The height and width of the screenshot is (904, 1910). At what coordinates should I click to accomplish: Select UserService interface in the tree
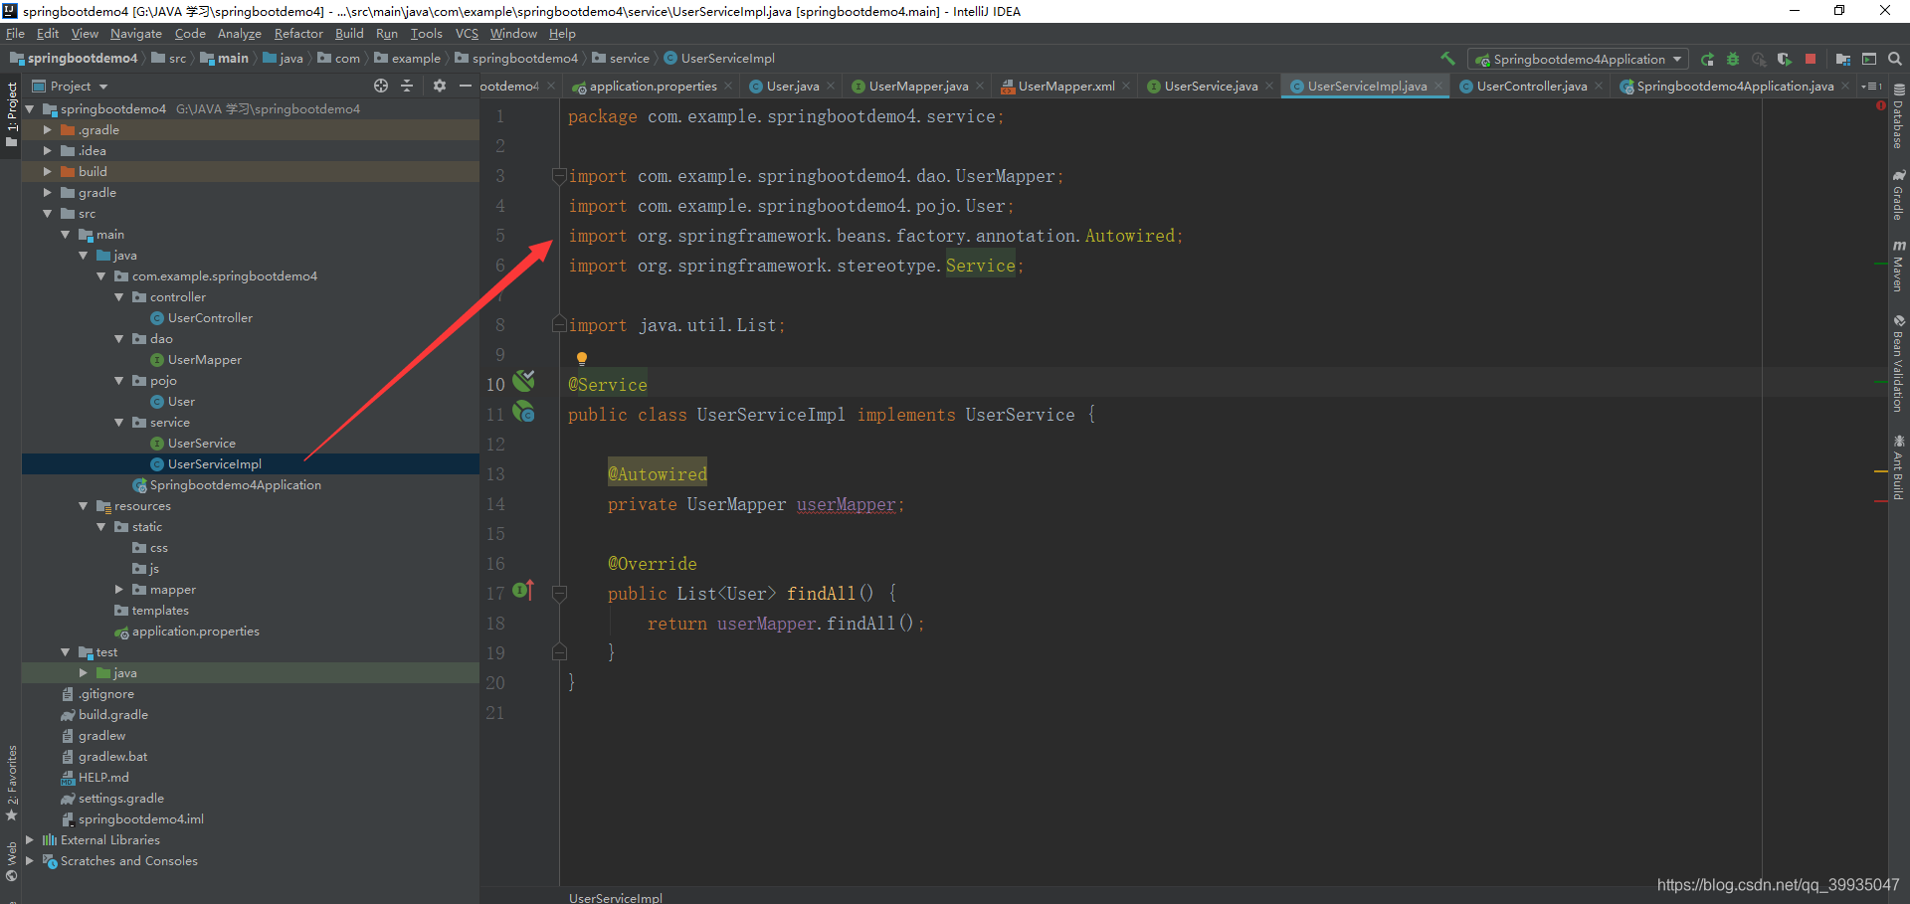pyautogui.click(x=201, y=444)
